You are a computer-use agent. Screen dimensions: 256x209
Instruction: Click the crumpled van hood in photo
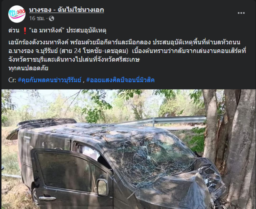(176, 190)
